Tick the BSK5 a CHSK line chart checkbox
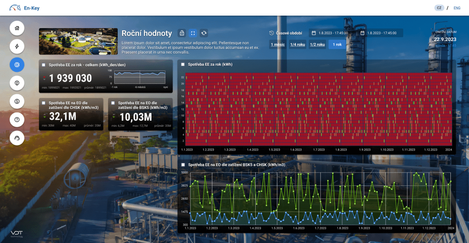The image size is (469, 243). tap(183, 165)
